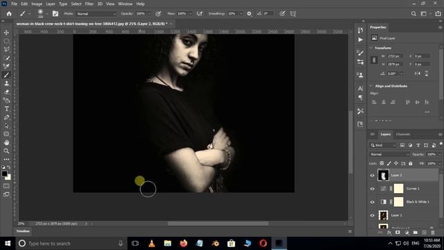
Task: Click the flip vertical icon in Properties
Action: coord(427,74)
